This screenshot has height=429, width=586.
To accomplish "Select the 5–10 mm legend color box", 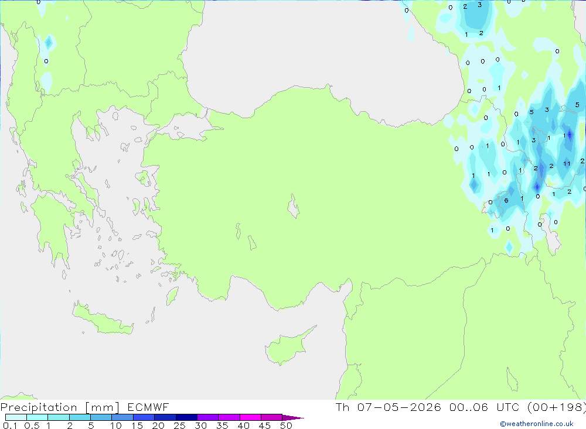I will [x=101, y=417].
